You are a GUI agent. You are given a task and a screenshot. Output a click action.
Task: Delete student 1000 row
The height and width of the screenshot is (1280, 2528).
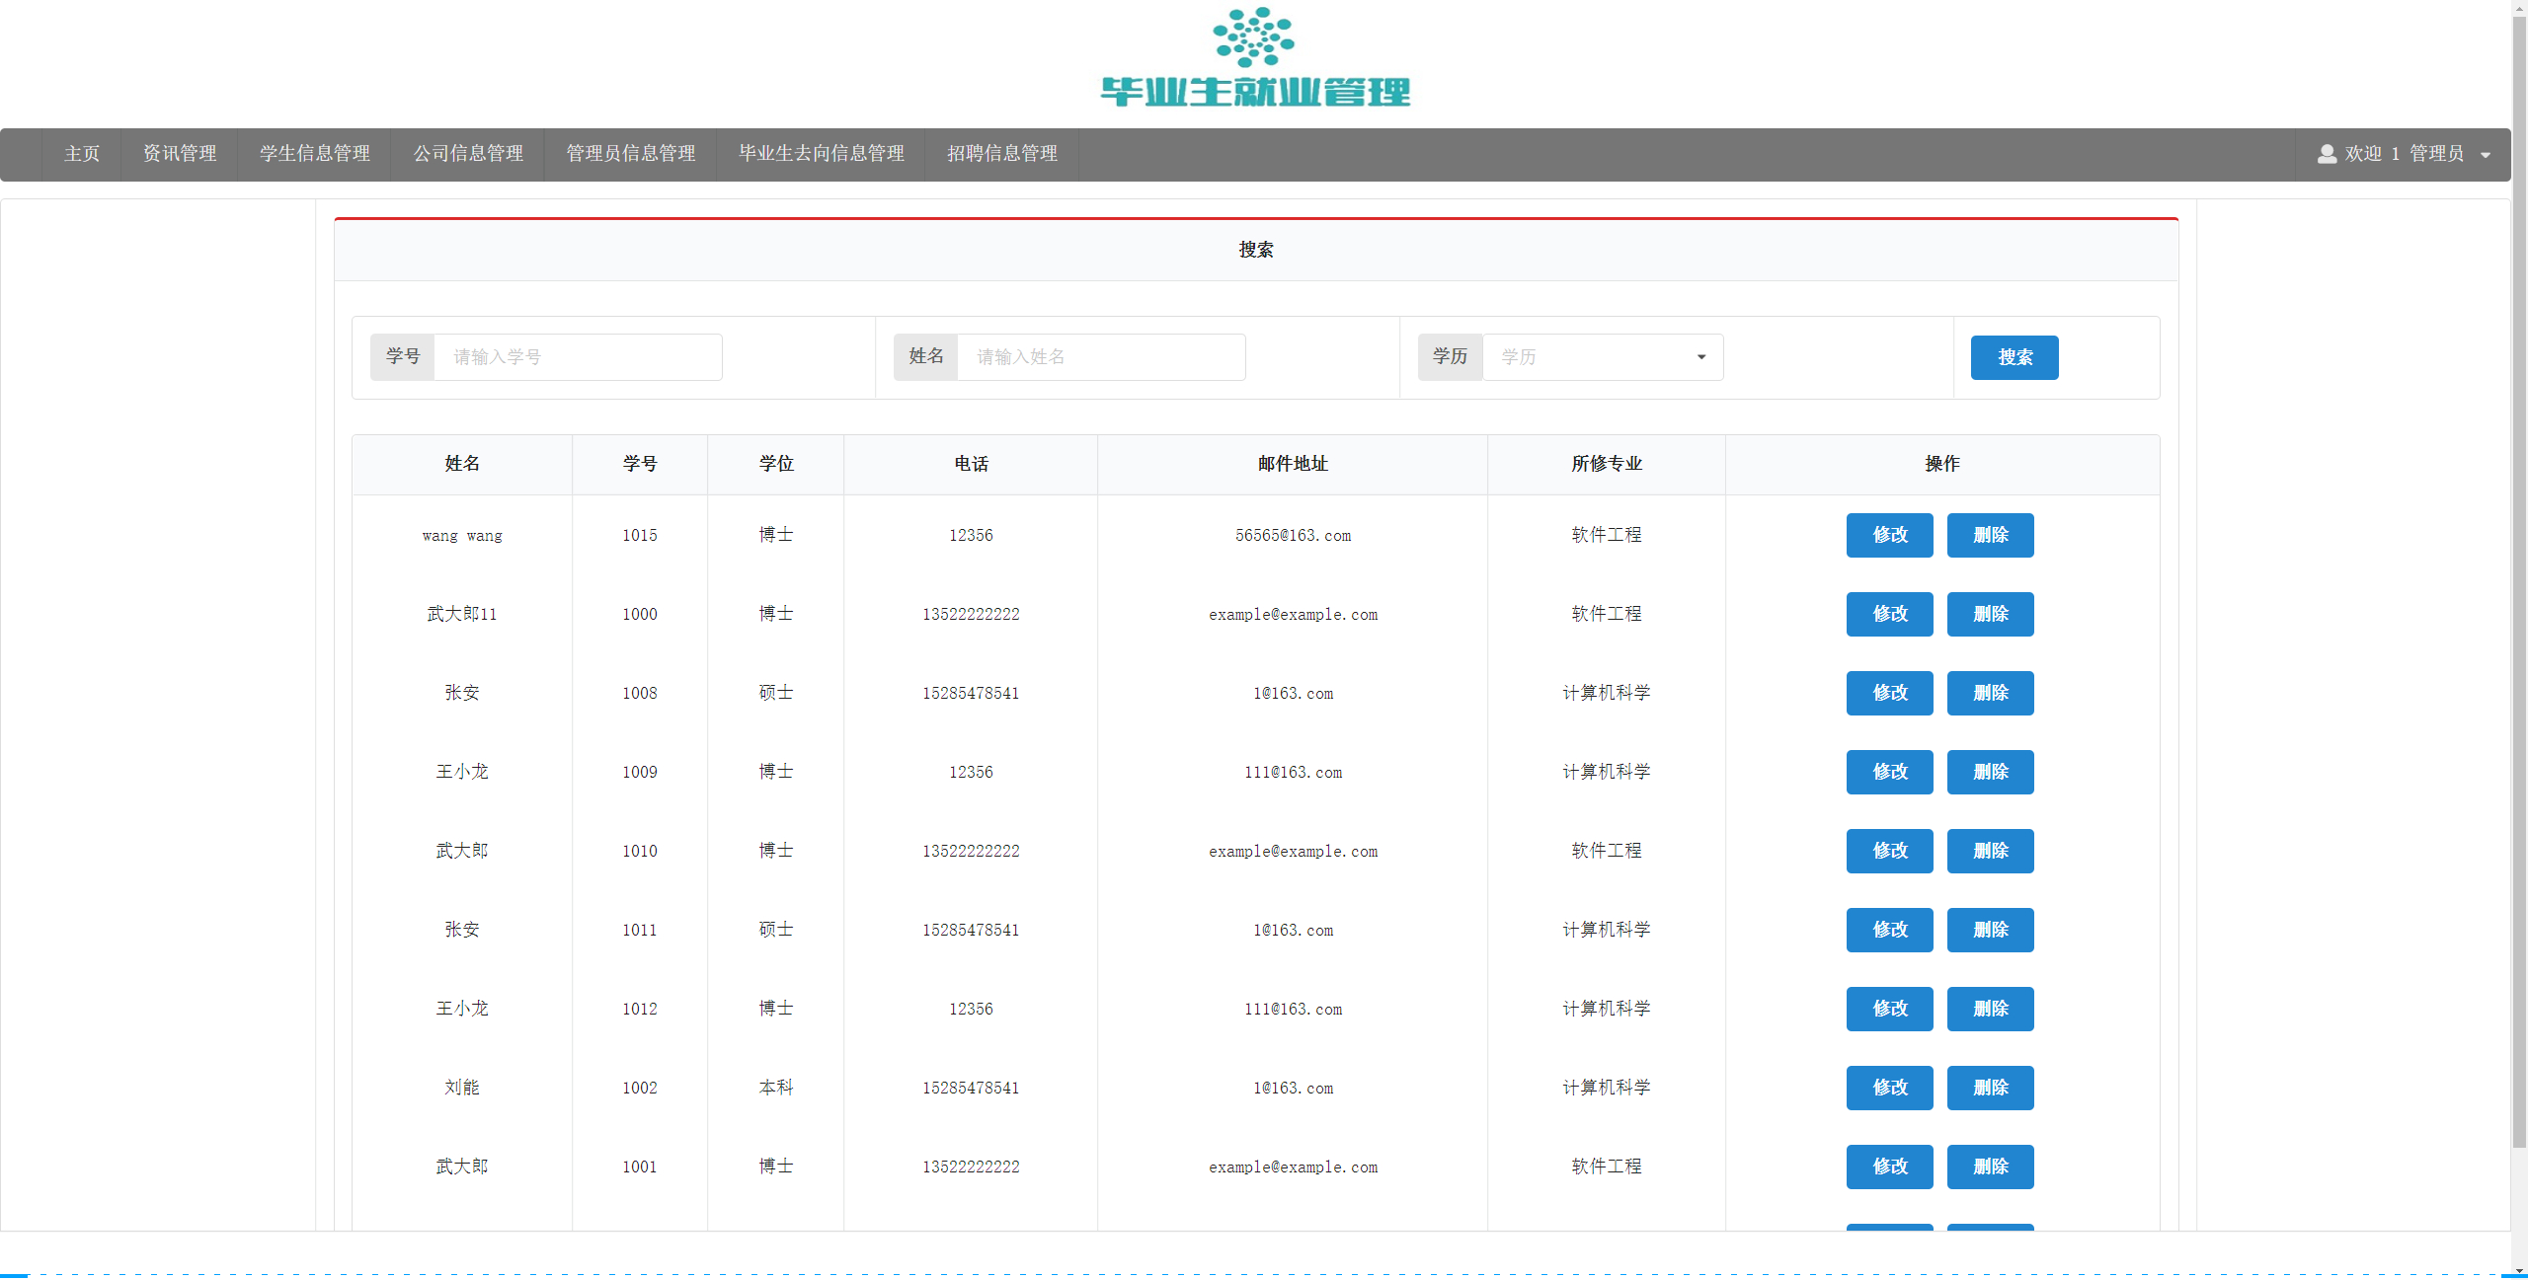click(1991, 614)
